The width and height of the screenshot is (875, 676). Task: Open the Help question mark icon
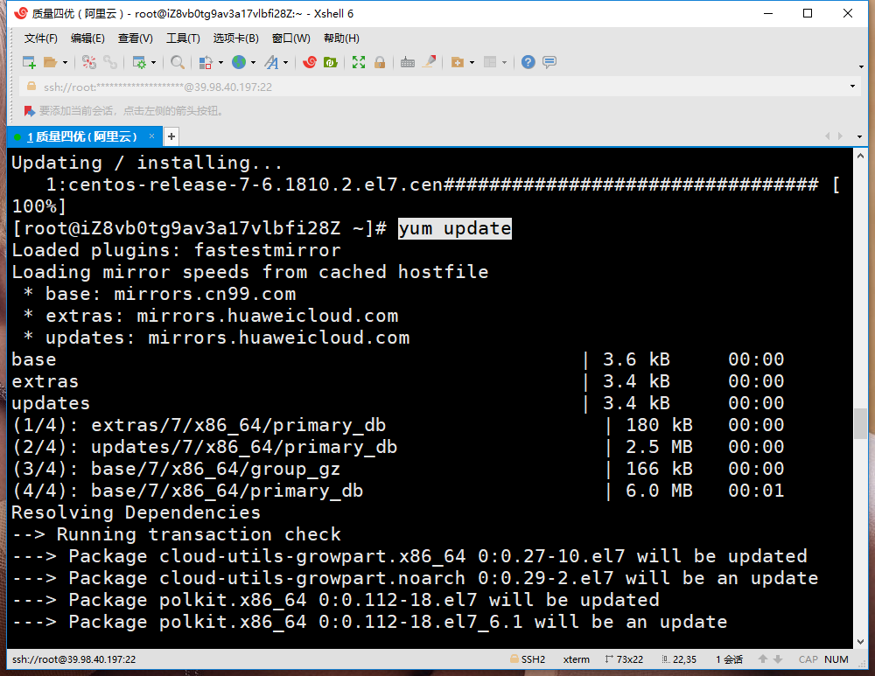pyautogui.click(x=528, y=62)
